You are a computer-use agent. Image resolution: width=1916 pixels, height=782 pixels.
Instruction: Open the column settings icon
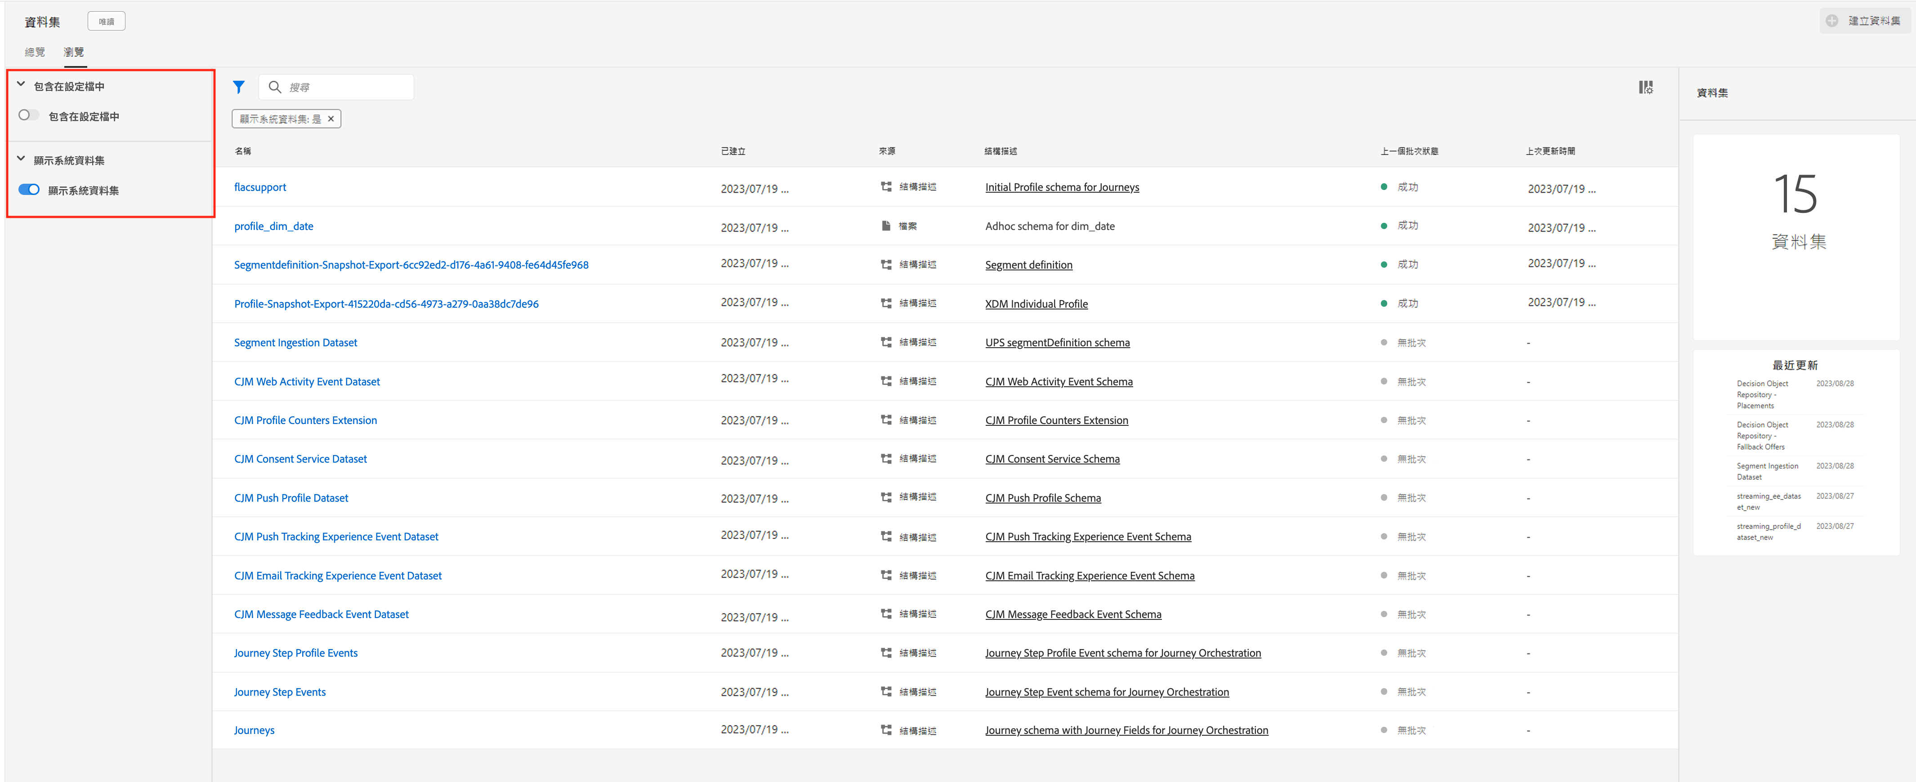point(1645,88)
